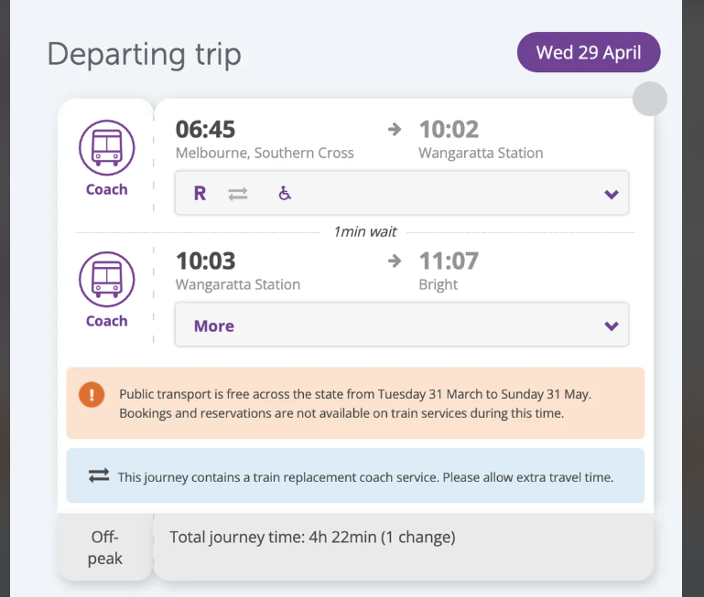Click the wheelchair accessibility icon
Screen dimensions: 704x597
click(x=285, y=194)
